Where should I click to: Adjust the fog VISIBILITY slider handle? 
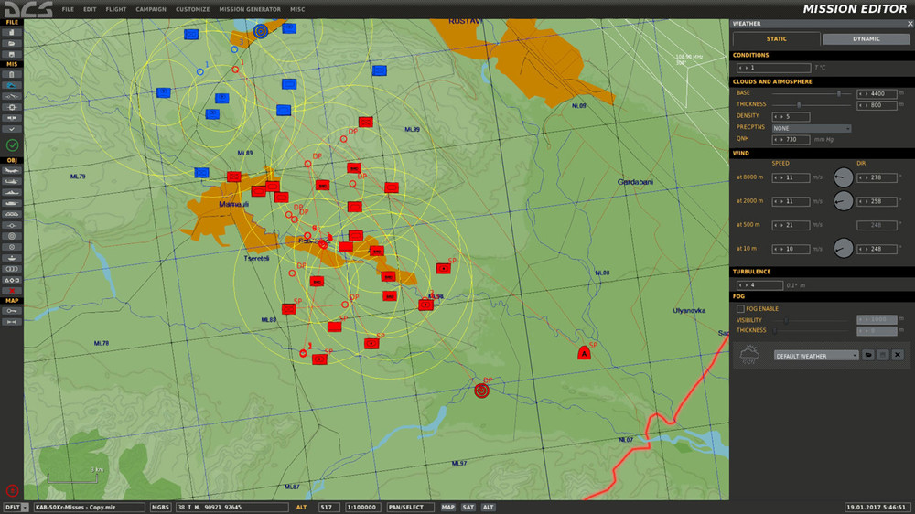coord(786,320)
